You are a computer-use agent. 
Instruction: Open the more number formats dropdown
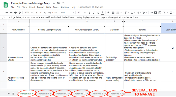pos(54,13)
